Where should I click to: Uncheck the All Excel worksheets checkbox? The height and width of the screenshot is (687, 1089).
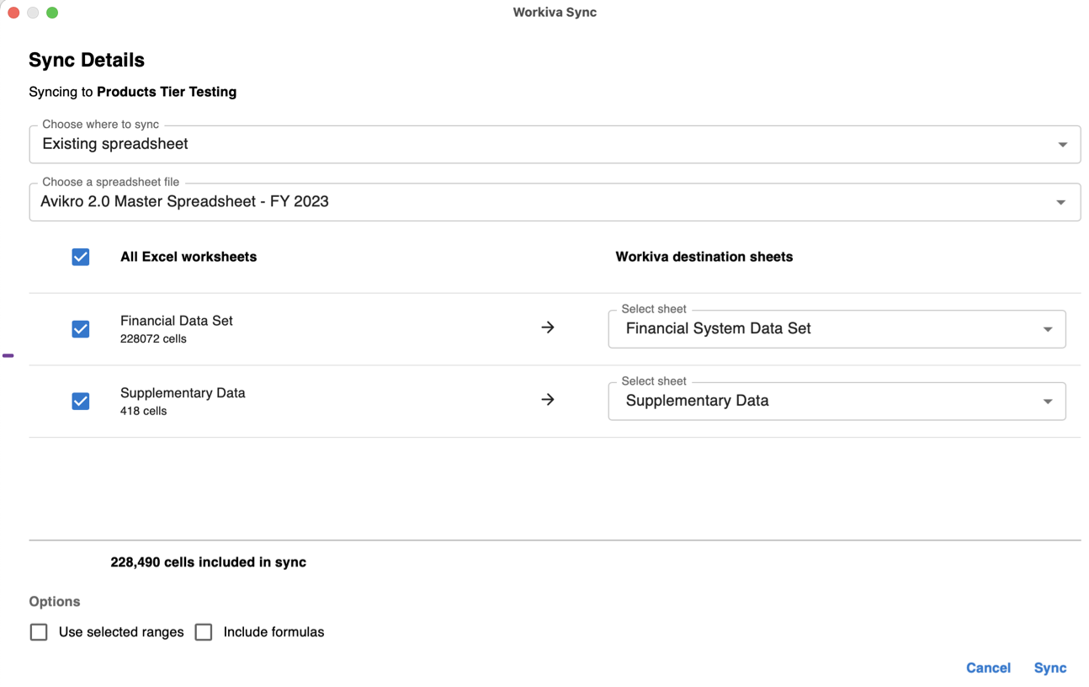tap(80, 257)
